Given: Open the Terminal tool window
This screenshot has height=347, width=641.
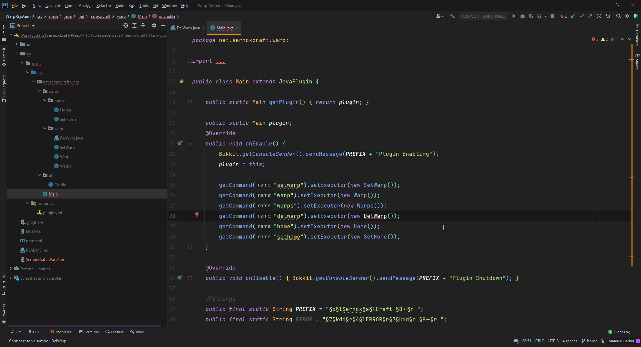Looking at the screenshot, I should pyautogui.click(x=89, y=332).
